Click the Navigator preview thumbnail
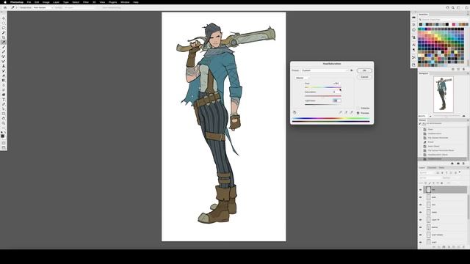The image size is (470, 264). tap(444, 95)
